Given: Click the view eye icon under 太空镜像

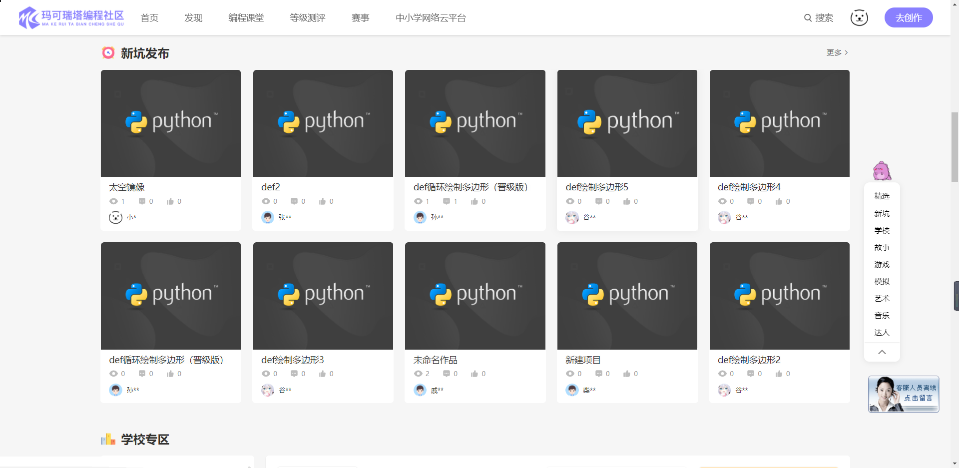Looking at the screenshot, I should [113, 201].
